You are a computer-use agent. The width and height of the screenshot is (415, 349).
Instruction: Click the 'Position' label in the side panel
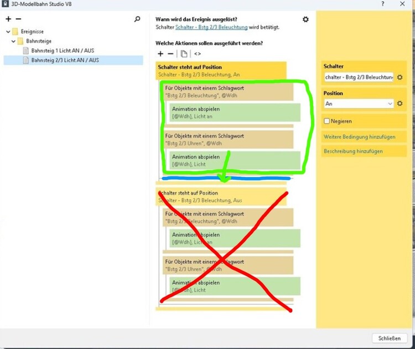333,93
